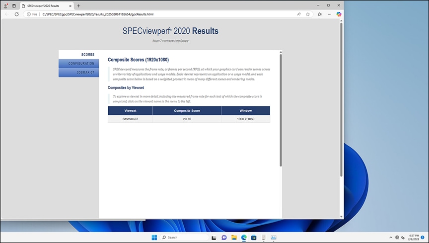
Task: Refresh the results page
Action: pyautogui.click(x=17, y=14)
